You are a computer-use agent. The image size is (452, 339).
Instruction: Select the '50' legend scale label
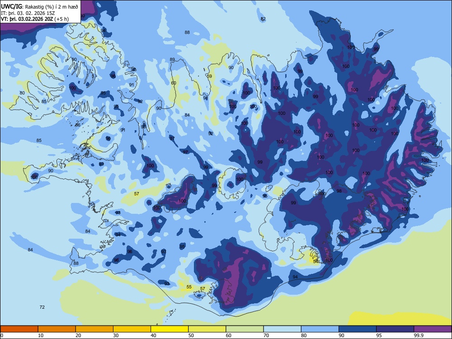pos(191,335)
